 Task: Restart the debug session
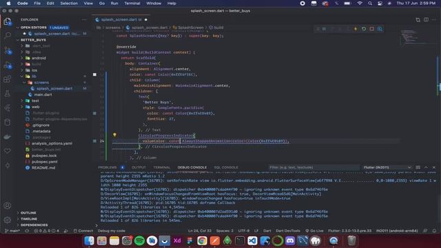364,29
